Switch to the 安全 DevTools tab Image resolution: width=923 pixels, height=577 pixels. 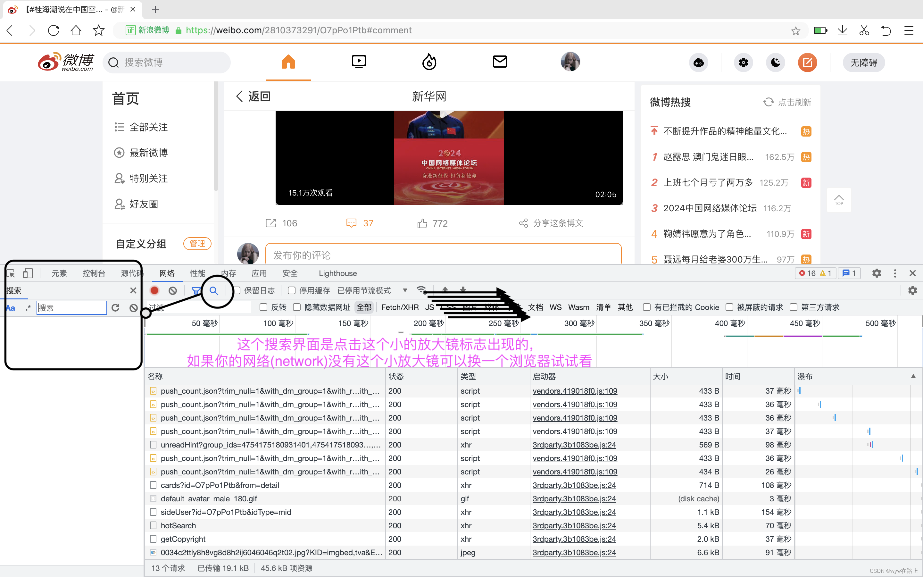(x=290, y=273)
